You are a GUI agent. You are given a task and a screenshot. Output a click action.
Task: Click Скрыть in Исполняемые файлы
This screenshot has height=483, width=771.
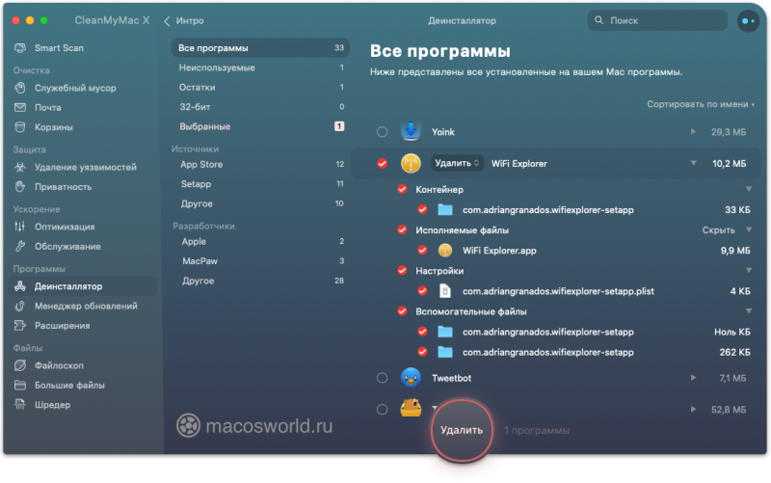pyautogui.click(x=718, y=230)
